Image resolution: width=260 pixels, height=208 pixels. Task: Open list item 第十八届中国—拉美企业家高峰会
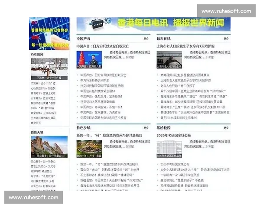tap(193, 91)
